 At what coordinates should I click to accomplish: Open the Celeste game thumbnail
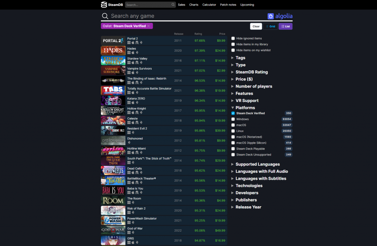tap(113, 120)
